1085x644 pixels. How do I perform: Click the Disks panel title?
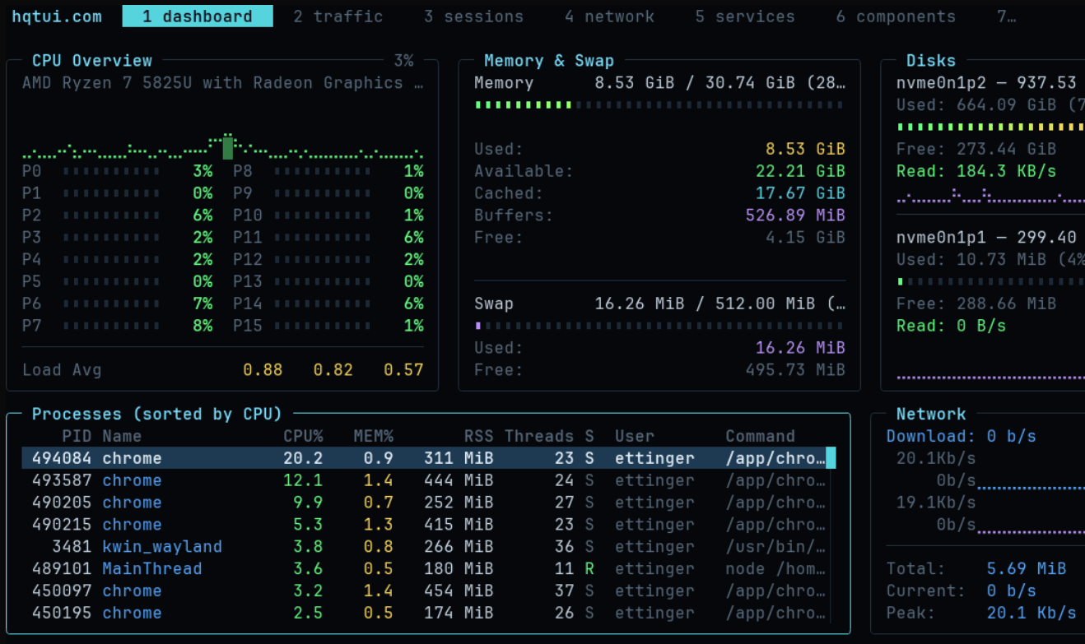931,61
